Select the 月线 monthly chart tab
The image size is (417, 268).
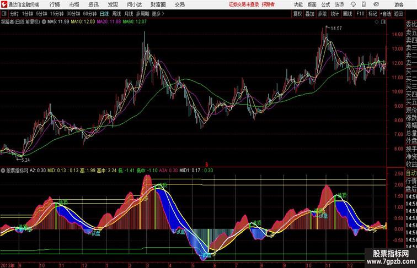point(129,14)
